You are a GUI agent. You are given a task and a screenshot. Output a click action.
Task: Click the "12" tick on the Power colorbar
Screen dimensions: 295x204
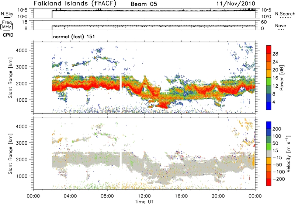[x=275, y=86]
